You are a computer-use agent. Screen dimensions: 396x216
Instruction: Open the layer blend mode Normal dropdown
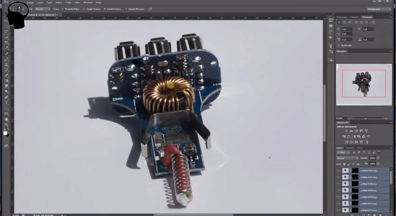348,158
